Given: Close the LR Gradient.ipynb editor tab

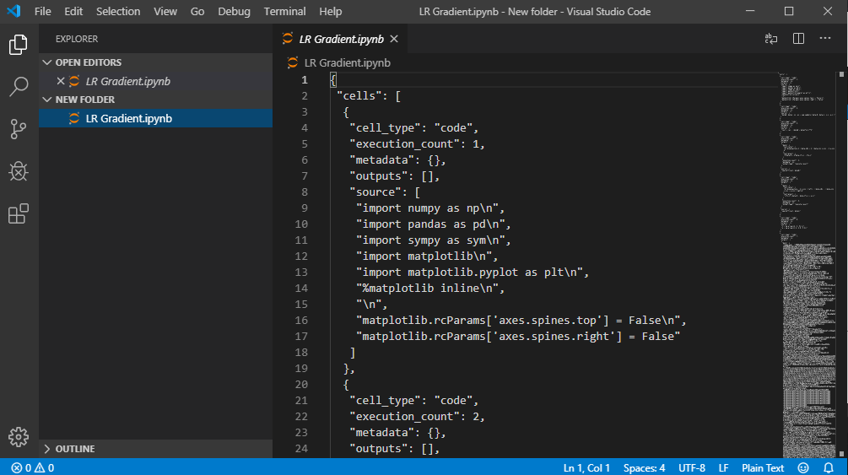Looking at the screenshot, I should [394, 39].
